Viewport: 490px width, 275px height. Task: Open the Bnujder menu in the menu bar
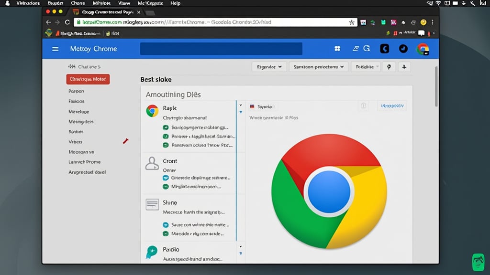coord(56,3)
